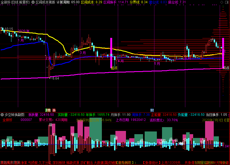Click the 起点 label text
Image resolution: width=230 pixels, height=165 pixels.
point(114,68)
